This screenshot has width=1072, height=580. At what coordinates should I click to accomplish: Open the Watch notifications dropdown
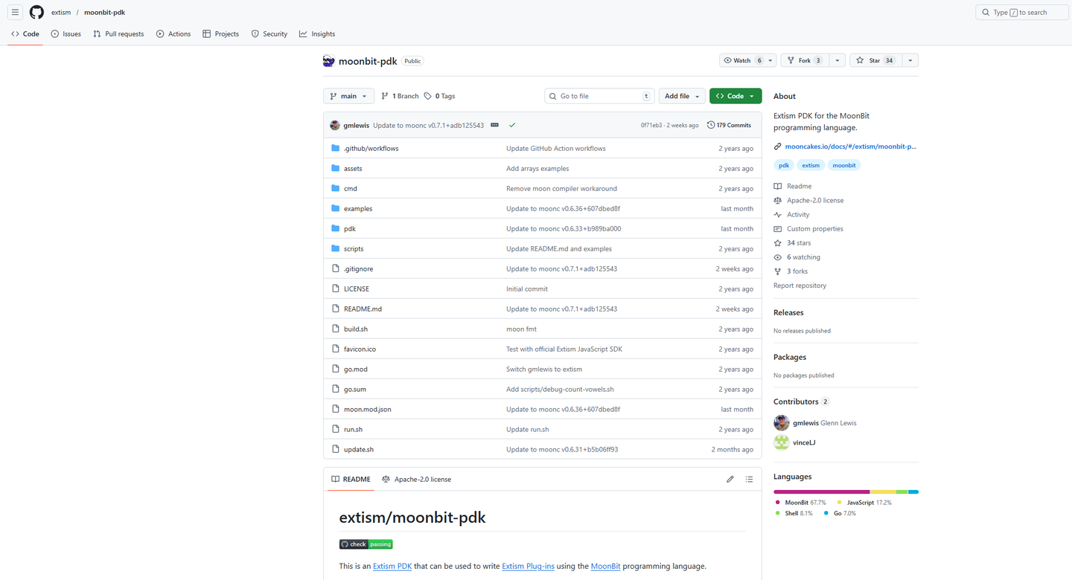(x=748, y=60)
